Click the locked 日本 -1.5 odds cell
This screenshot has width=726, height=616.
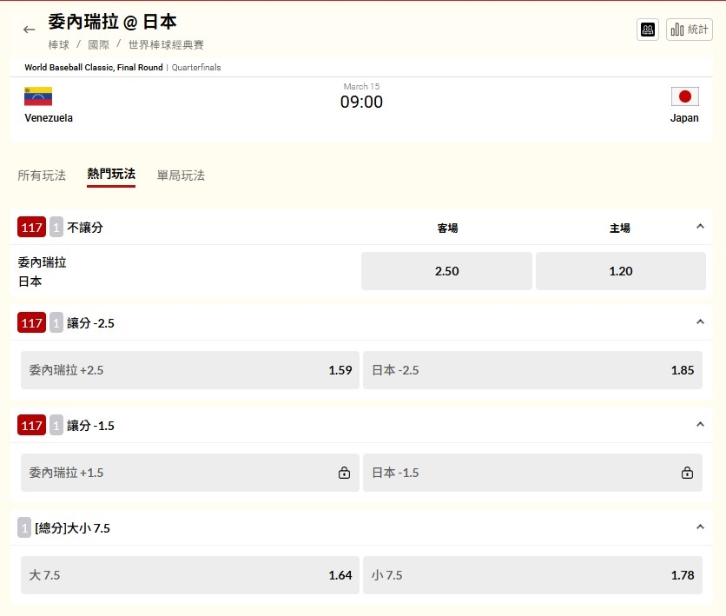click(533, 473)
